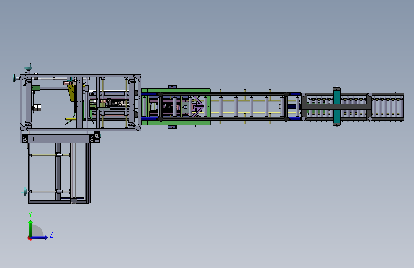Select the purple scissor bracket in green frame

[198, 106]
